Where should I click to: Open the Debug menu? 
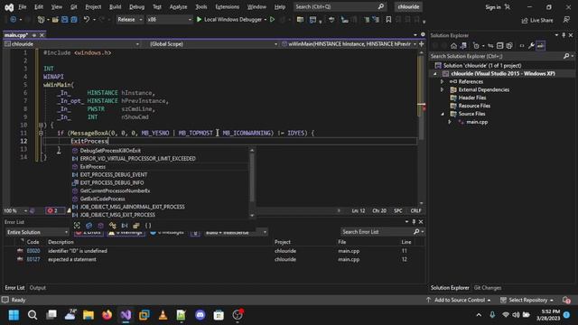coord(136,6)
